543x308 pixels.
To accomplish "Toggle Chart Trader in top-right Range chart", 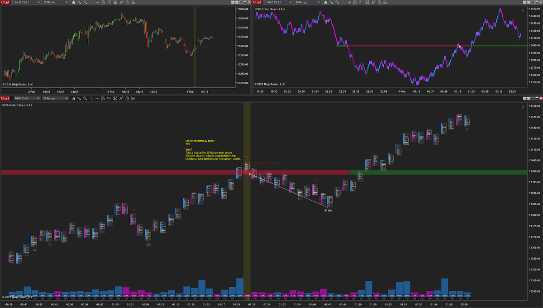I will coord(361,2).
